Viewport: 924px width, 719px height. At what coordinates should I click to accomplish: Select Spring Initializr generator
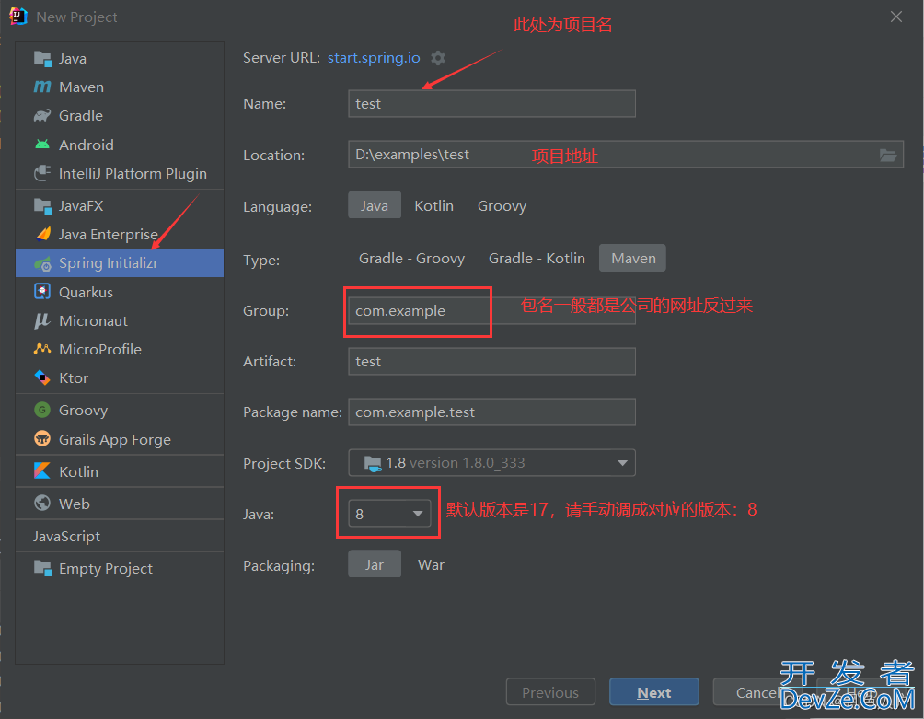120,263
